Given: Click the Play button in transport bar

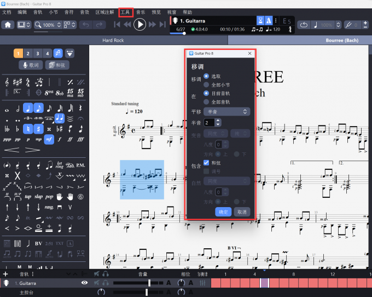Looking at the screenshot, I should pos(140,25).
